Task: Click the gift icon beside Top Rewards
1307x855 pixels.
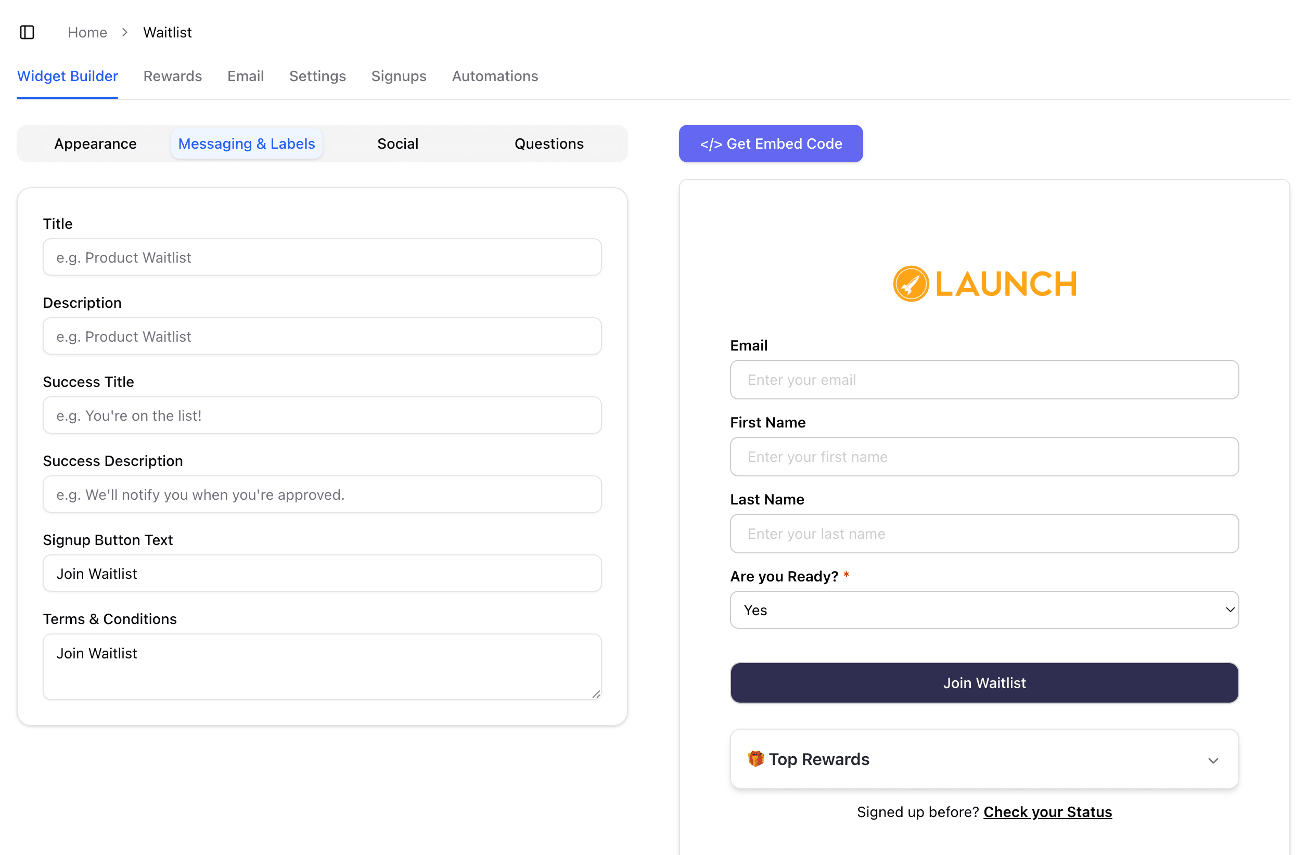Action: (755, 758)
